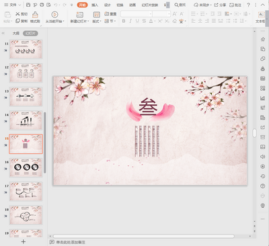Click the help question mark icon
The height and width of the screenshot is (246, 269).
point(248,5)
